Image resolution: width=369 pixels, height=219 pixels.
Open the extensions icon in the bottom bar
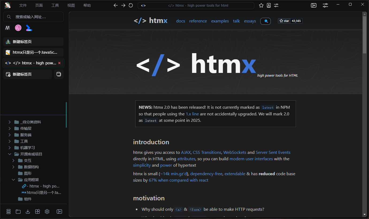coord(37,212)
